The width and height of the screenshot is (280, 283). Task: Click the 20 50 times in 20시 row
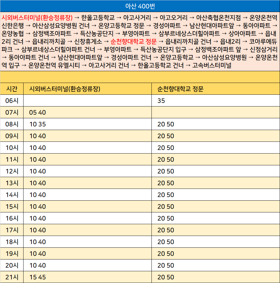coord(166,265)
